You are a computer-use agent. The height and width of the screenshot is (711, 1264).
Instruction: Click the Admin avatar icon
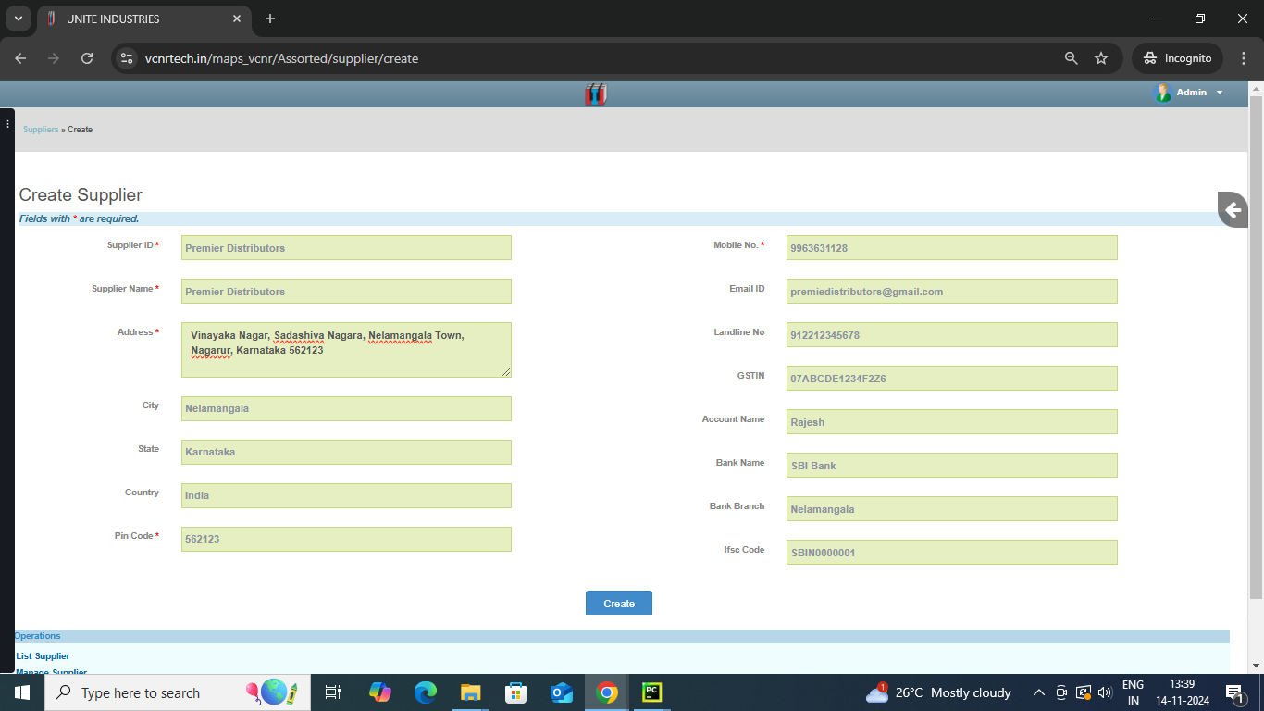point(1162,93)
